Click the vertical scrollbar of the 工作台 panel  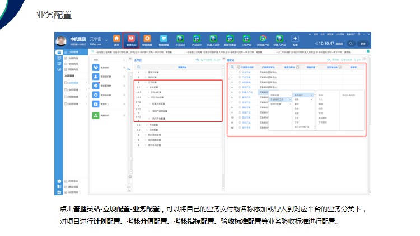pyautogui.click(x=223, y=128)
